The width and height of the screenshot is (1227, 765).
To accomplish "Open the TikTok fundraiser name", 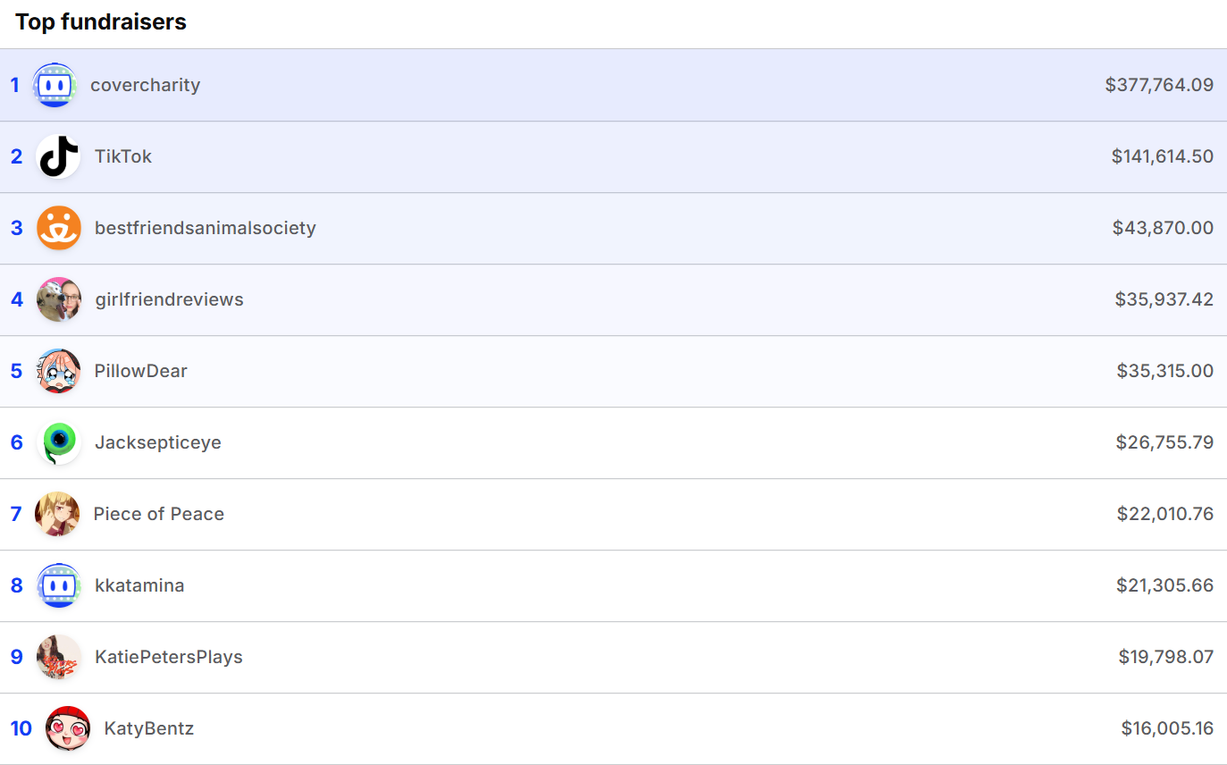I will [123, 156].
